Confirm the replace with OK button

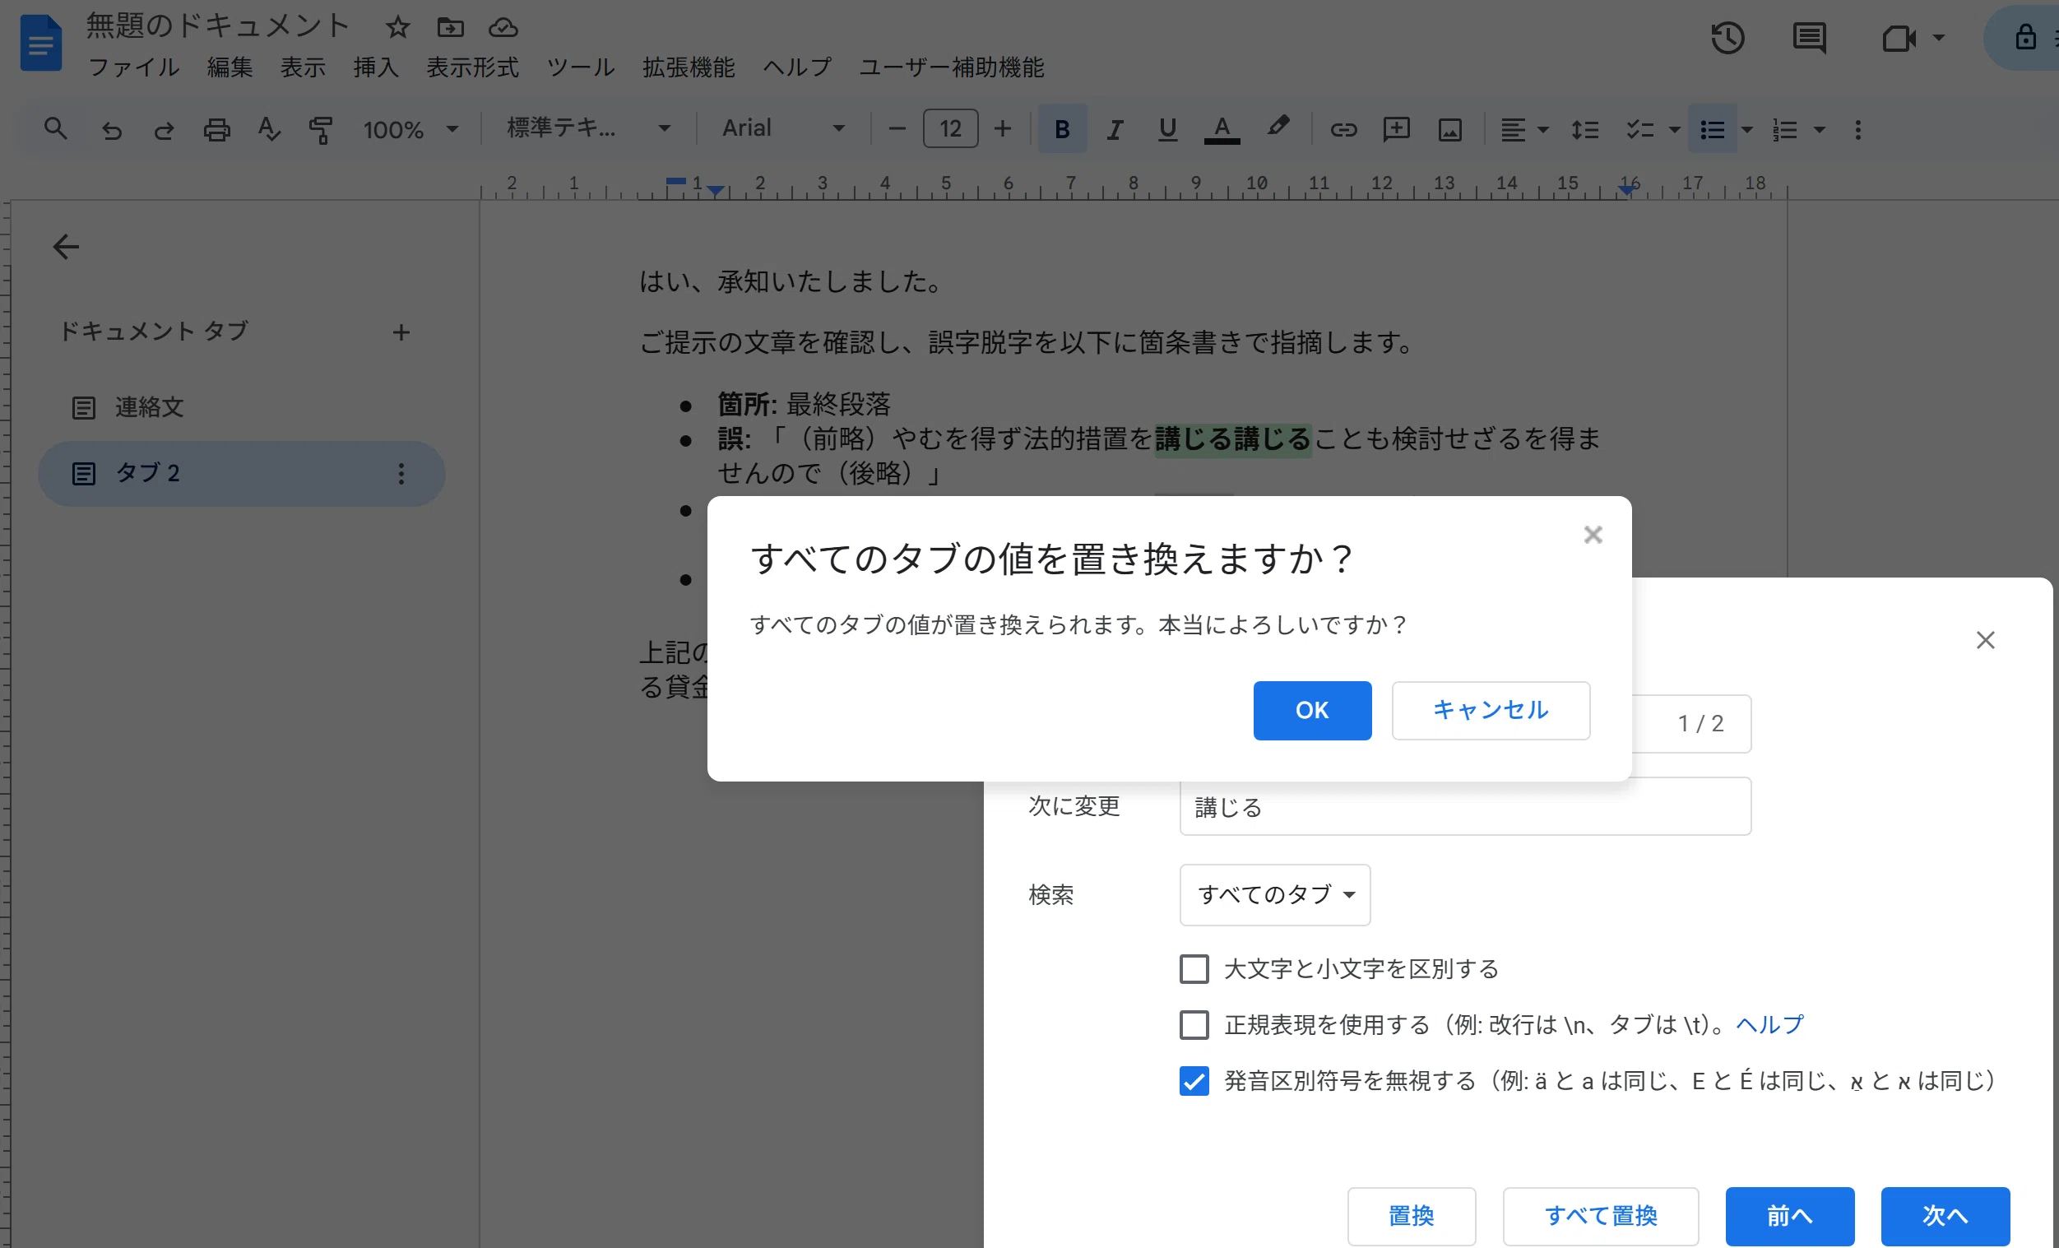click(1312, 711)
